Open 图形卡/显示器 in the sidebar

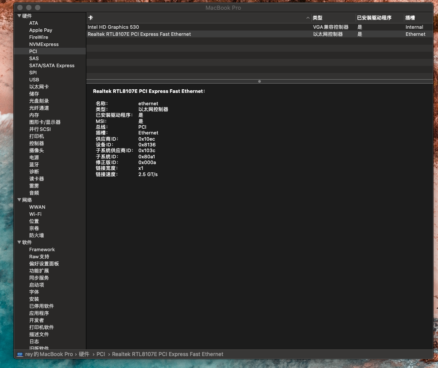click(45, 122)
